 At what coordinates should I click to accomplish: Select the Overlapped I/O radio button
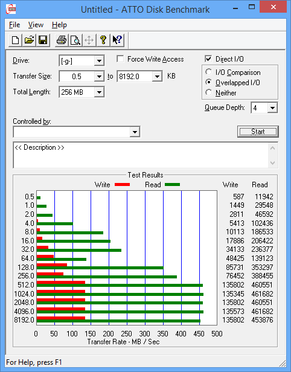(209, 82)
